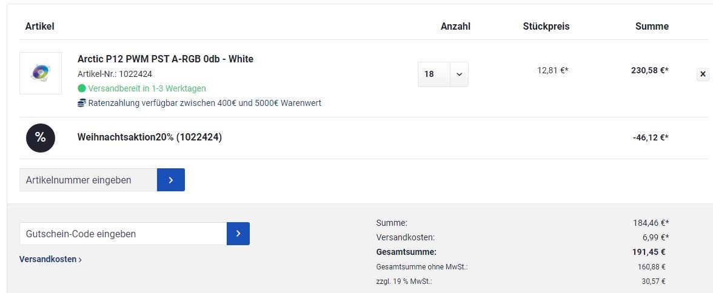Click the Weihnachtsaktion20% discount label
Screen dimensions: 713x293
tap(149, 137)
